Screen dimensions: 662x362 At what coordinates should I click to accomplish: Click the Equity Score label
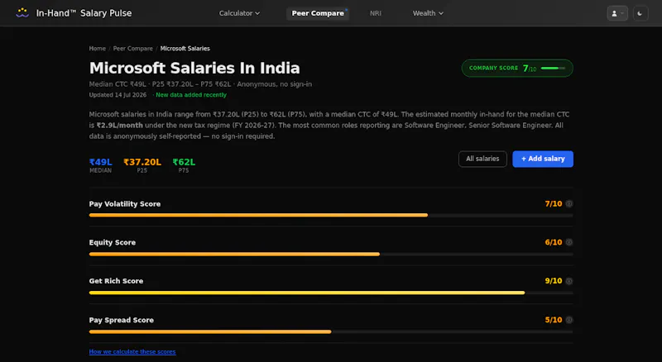click(x=113, y=242)
